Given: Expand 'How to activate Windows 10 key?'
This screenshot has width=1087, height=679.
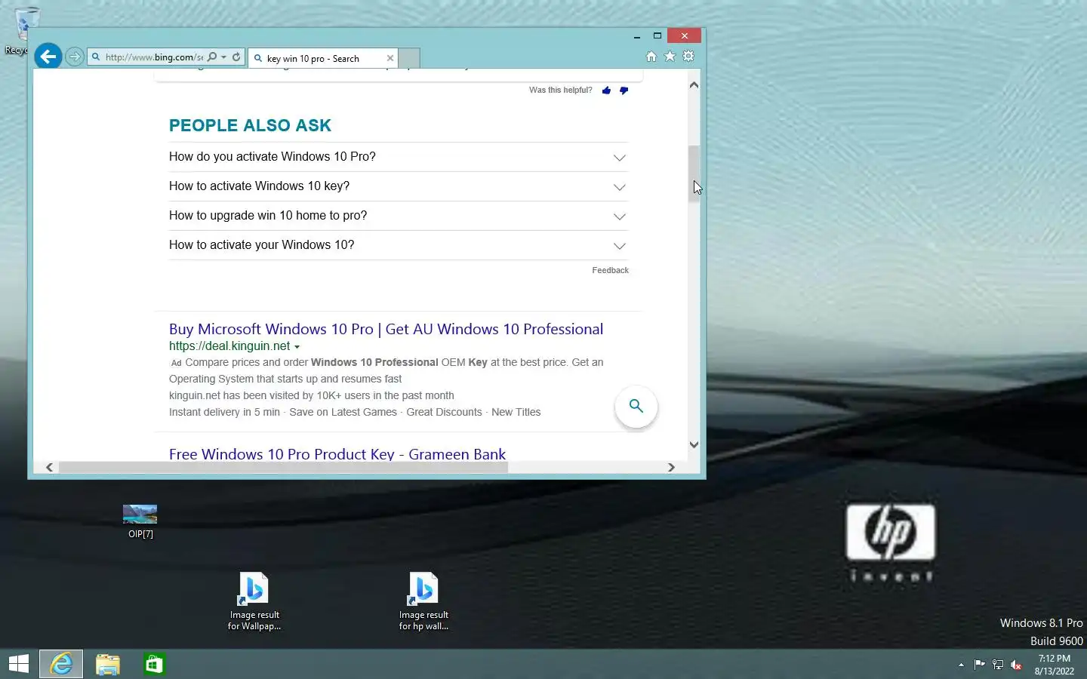Looking at the screenshot, I should [399, 186].
